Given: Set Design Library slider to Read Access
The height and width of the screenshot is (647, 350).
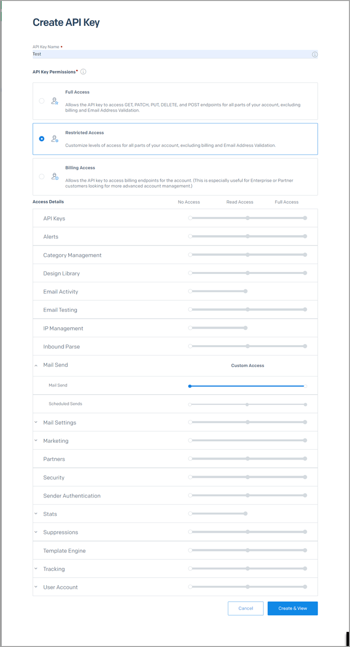Looking at the screenshot, I should click(248, 273).
